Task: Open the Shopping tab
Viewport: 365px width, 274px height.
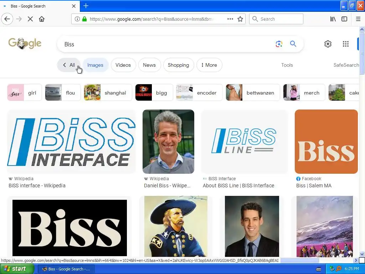Action: 178,65
